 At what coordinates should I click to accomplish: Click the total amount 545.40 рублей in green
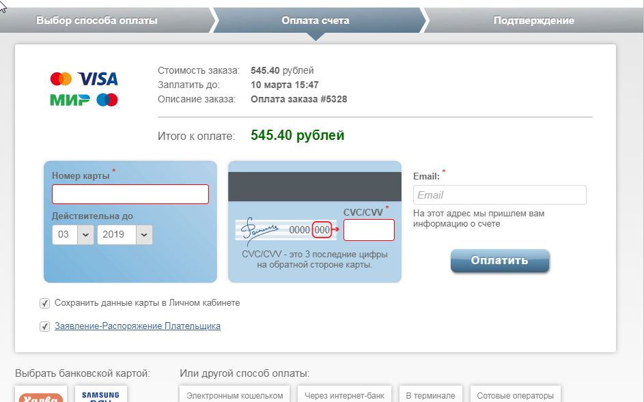tap(297, 136)
